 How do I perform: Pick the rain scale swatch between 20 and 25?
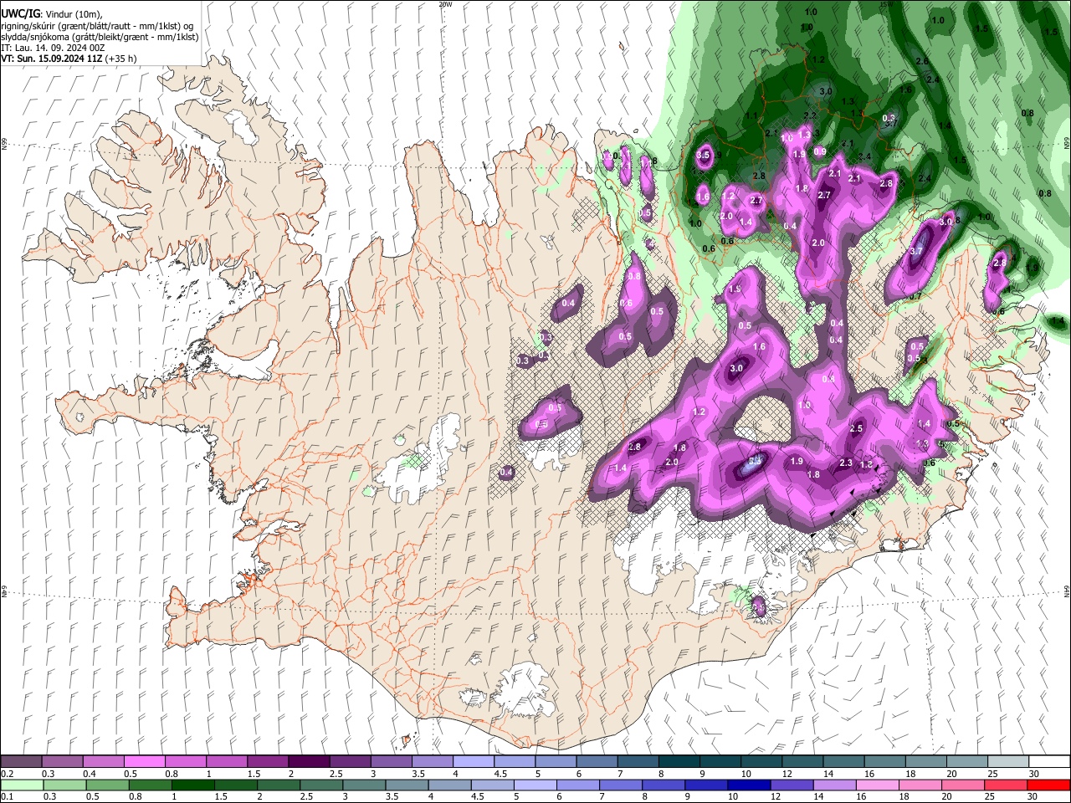point(963,785)
